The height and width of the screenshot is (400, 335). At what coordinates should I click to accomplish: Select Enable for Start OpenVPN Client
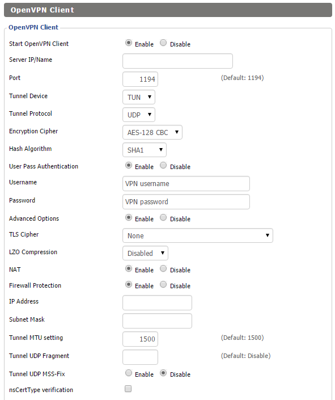[x=129, y=43]
